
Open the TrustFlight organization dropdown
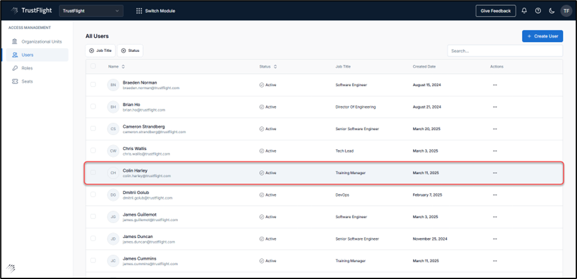pos(91,11)
